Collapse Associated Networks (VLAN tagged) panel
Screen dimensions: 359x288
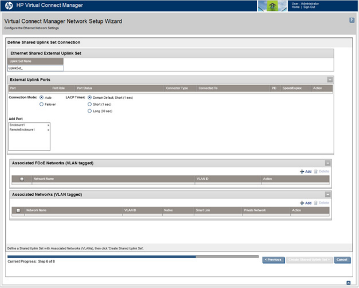click(328, 195)
